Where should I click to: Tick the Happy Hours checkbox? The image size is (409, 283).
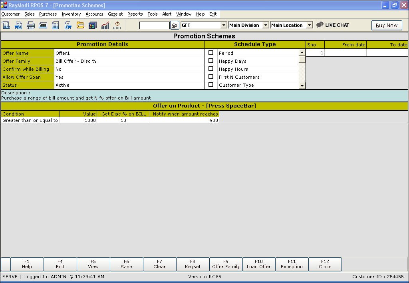point(211,69)
